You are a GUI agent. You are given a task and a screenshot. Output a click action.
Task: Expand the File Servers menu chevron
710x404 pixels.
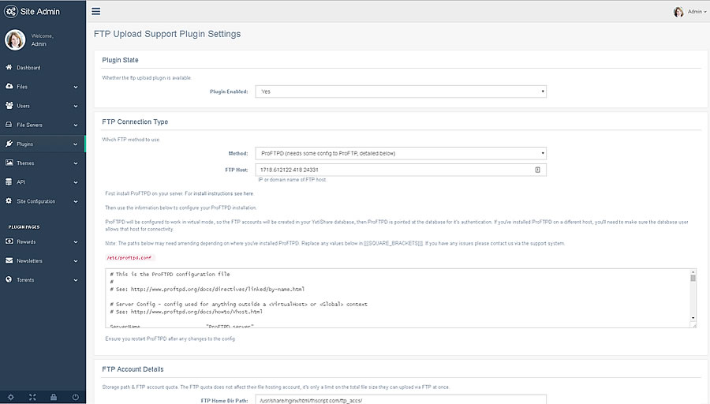click(76, 125)
